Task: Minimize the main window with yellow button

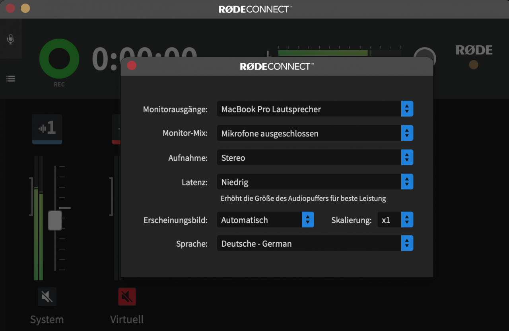Action: [x=25, y=8]
